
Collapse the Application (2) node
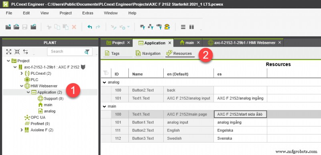(28, 92)
